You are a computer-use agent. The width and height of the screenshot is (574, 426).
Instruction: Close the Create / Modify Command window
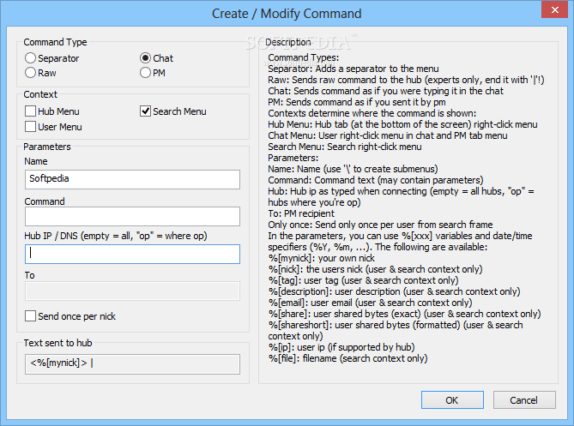click(x=554, y=10)
